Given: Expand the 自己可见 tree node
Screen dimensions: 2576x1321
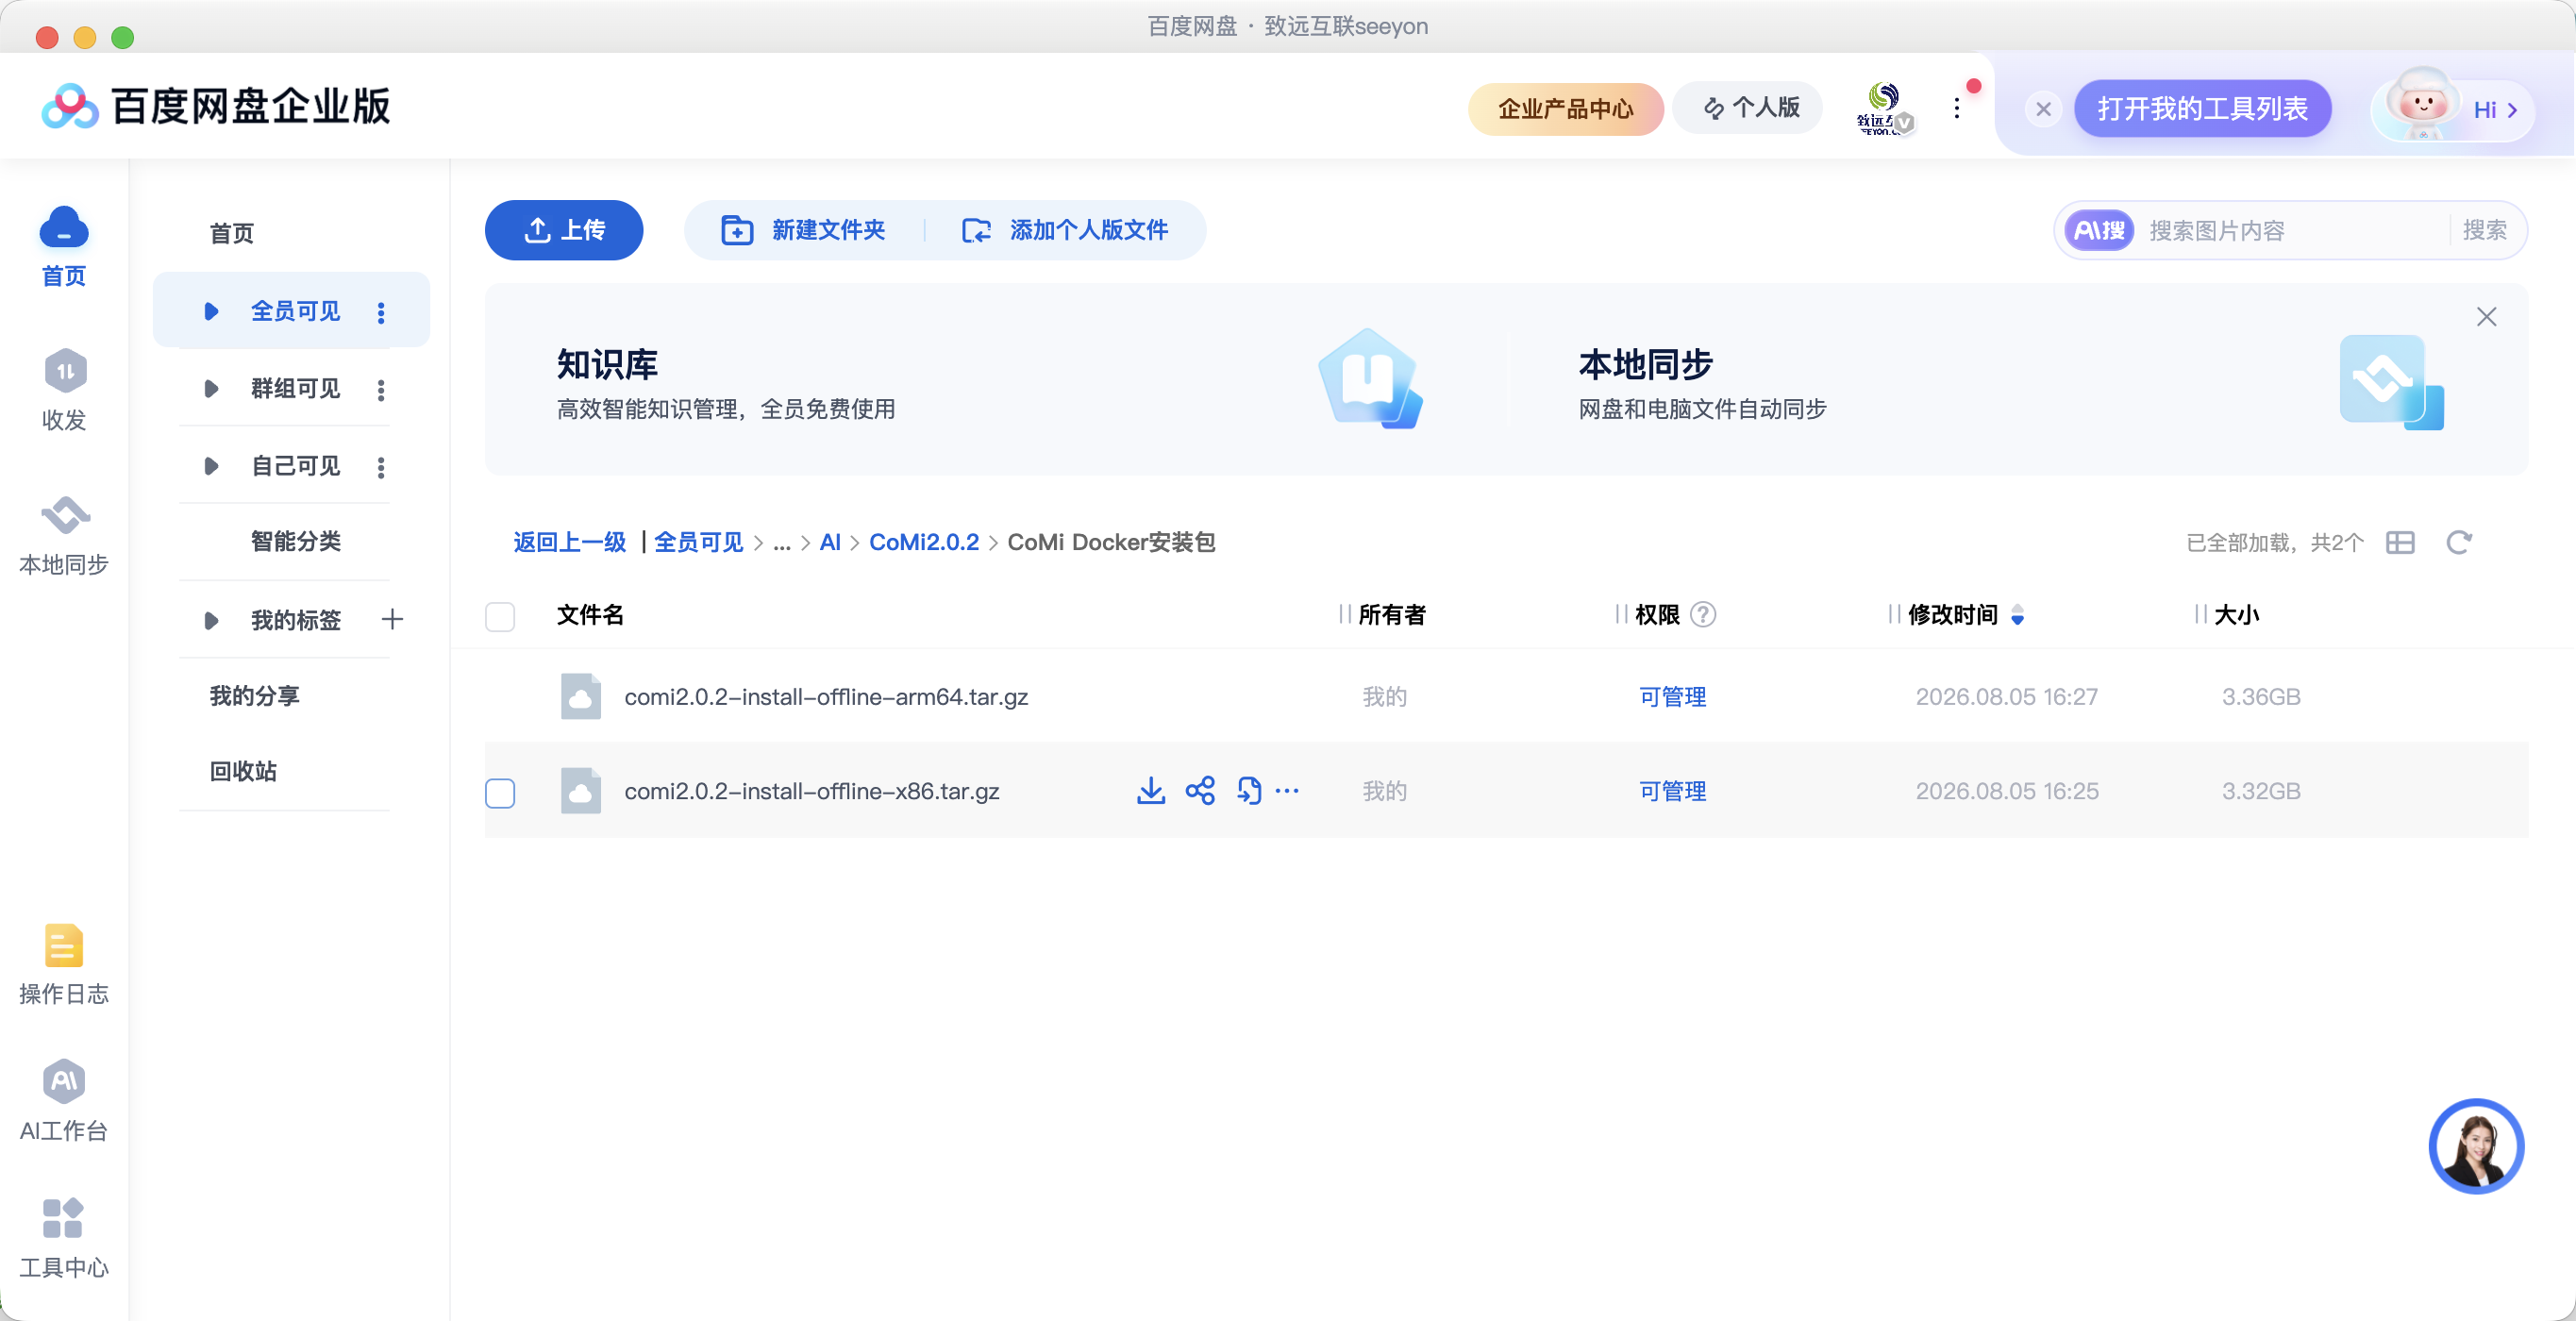Looking at the screenshot, I should click(x=211, y=466).
